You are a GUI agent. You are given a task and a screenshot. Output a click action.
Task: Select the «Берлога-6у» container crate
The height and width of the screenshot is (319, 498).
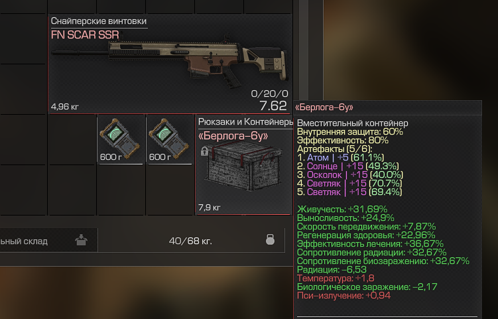[243, 166]
